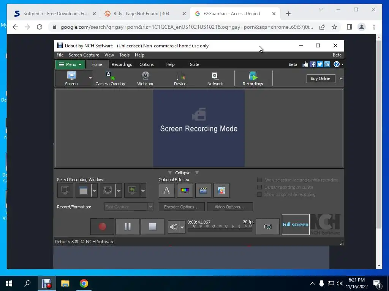Add text caption effect
The height and width of the screenshot is (291, 389).
(x=167, y=190)
